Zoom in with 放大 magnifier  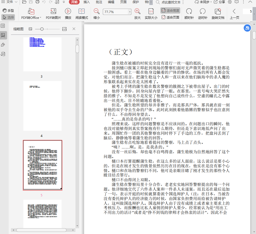point(137,12)
